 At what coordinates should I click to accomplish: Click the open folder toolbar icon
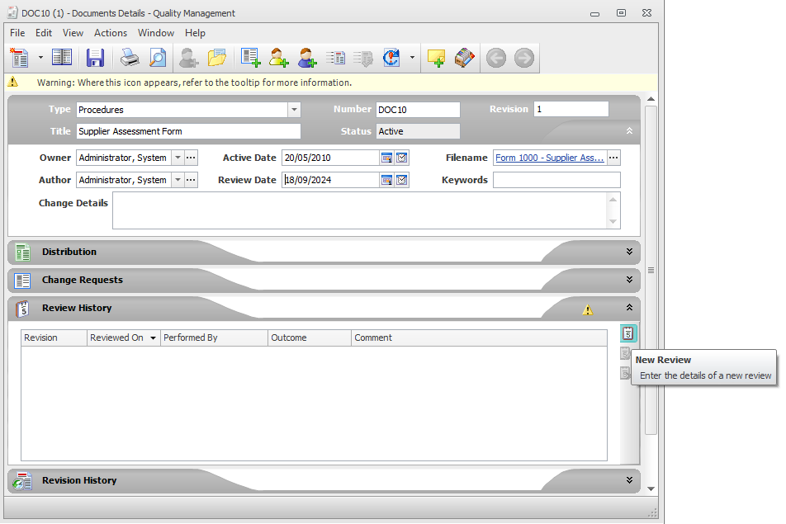click(216, 58)
